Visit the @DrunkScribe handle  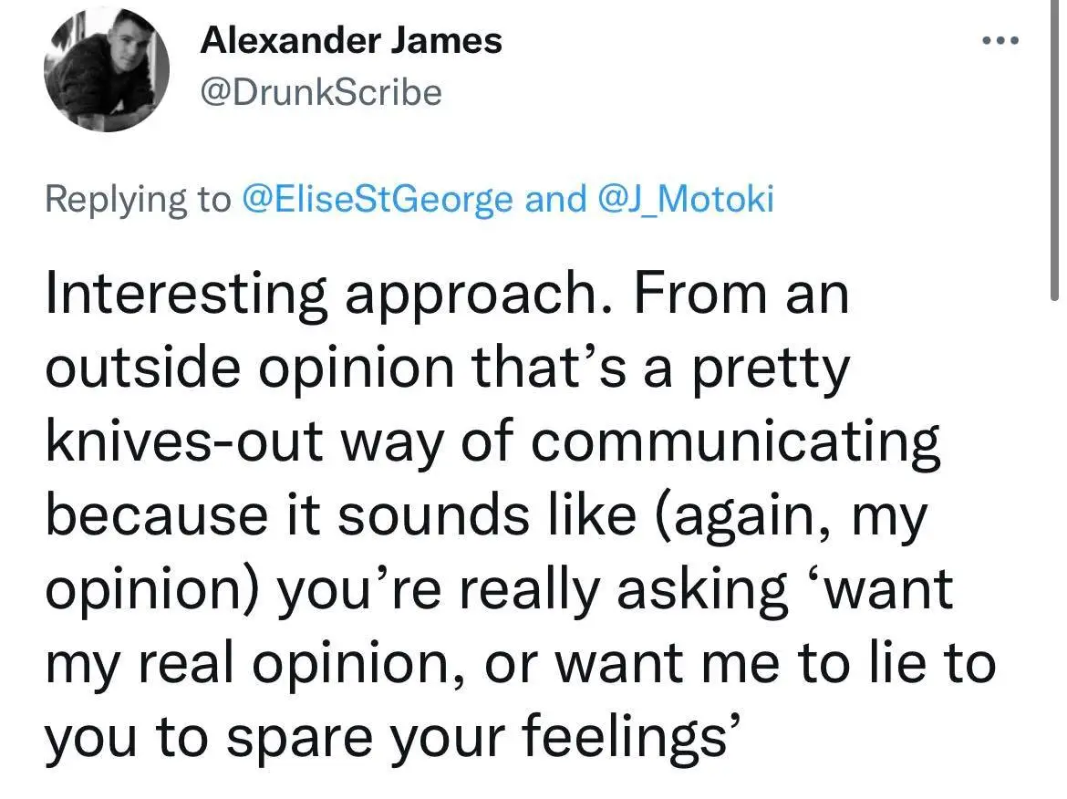(x=320, y=92)
